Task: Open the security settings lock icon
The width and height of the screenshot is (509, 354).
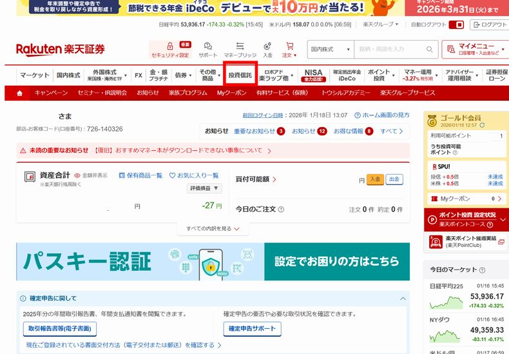Action: 170,46
